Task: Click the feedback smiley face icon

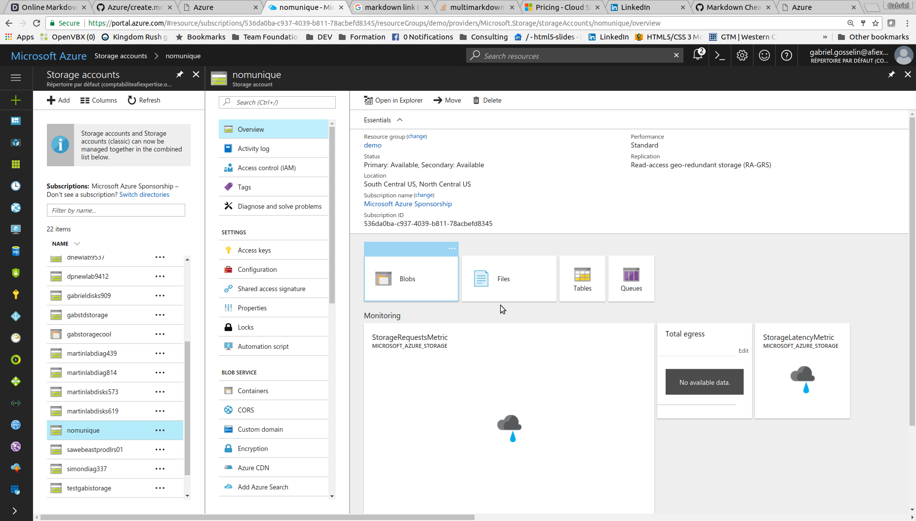Action: 764,56
